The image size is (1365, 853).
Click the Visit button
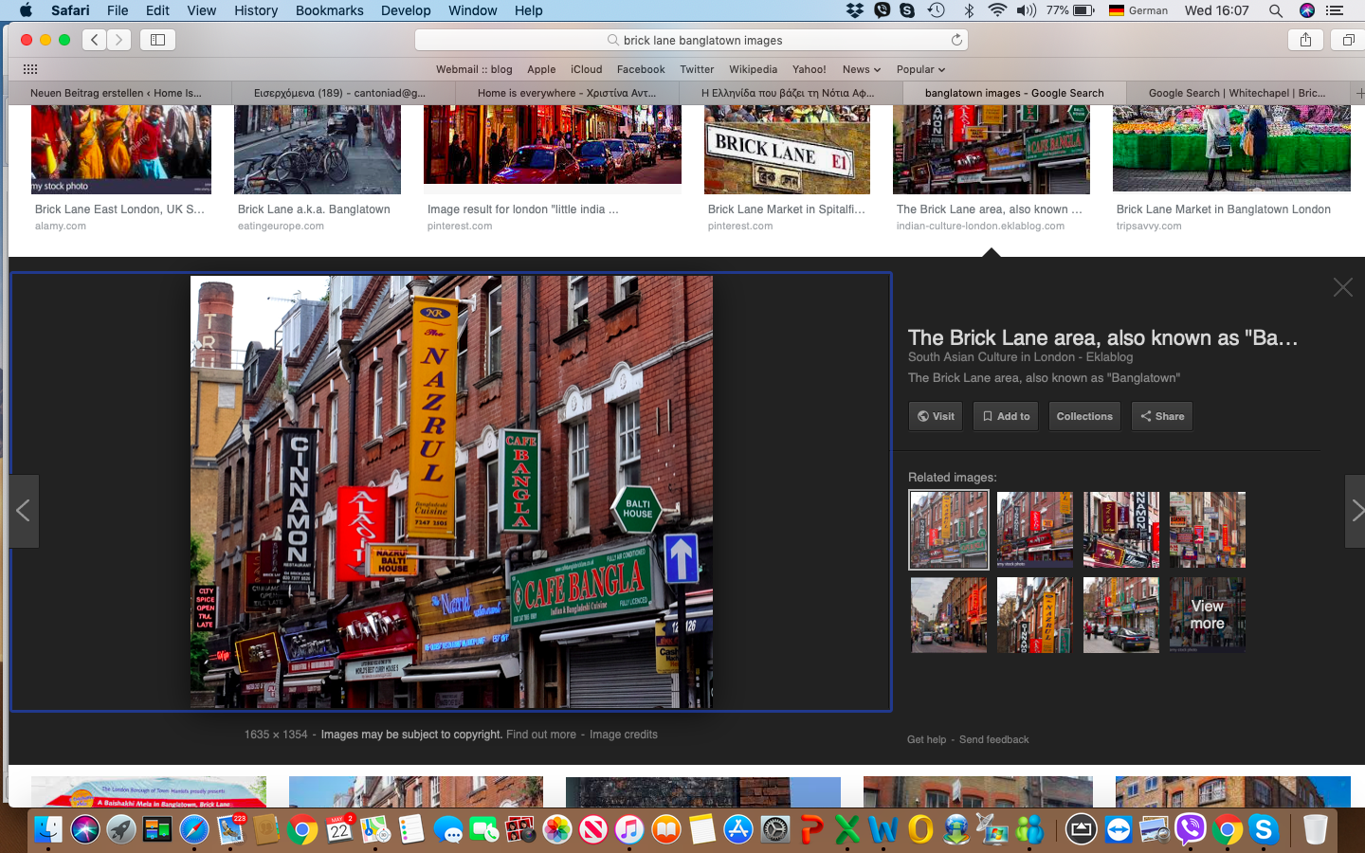936,416
